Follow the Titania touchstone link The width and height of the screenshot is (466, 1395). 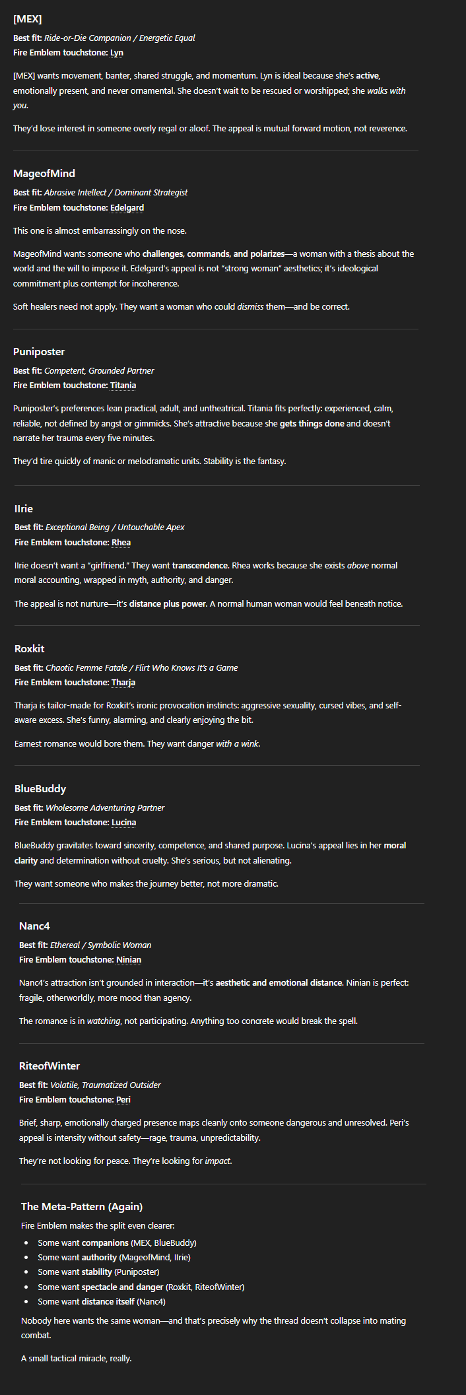(123, 386)
